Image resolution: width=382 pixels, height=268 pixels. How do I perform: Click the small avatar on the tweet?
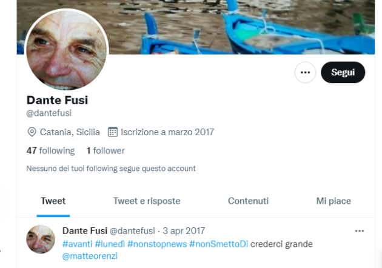pos(41,240)
